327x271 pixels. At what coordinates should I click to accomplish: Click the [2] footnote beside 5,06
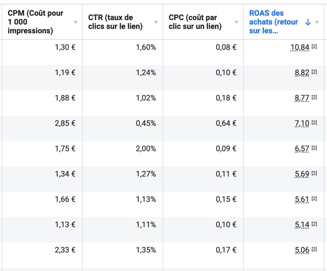(314, 249)
